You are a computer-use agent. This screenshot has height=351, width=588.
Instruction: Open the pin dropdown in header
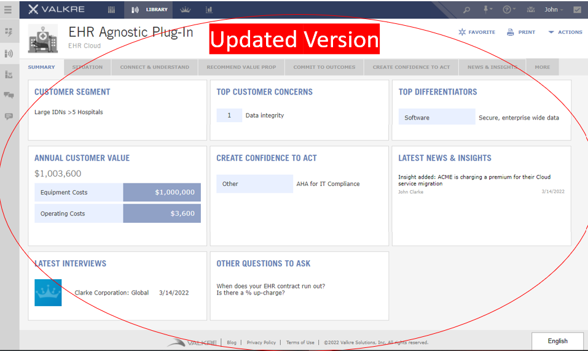coord(487,9)
